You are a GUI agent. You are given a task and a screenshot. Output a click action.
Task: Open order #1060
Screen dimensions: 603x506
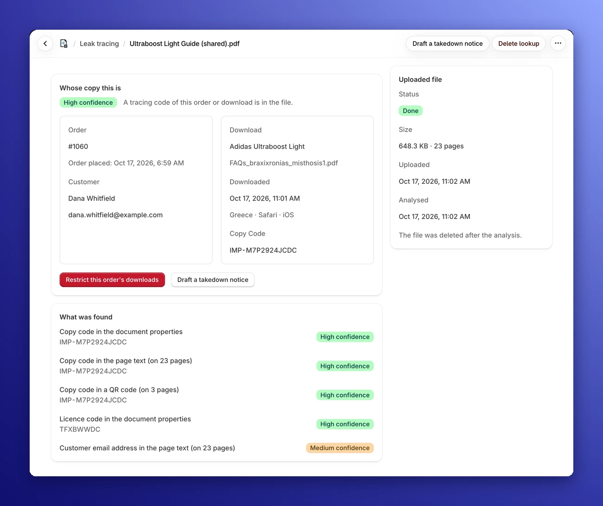pyautogui.click(x=78, y=147)
